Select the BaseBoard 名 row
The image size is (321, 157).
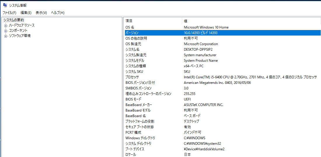223,116
